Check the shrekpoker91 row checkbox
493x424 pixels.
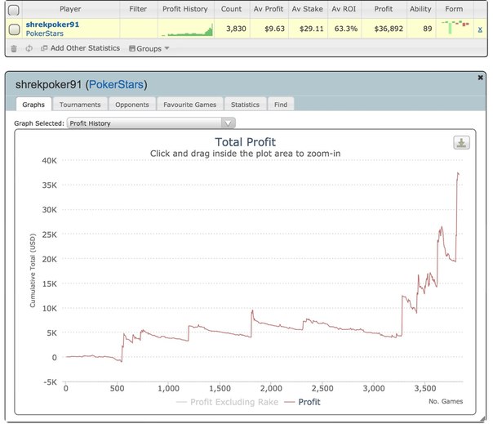[x=14, y=29]
